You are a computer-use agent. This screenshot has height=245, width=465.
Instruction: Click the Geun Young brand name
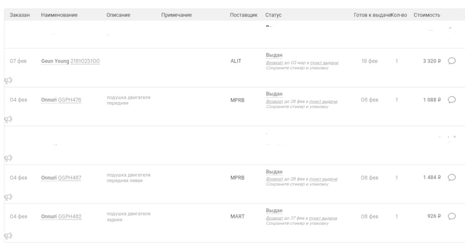coord(55,61)
